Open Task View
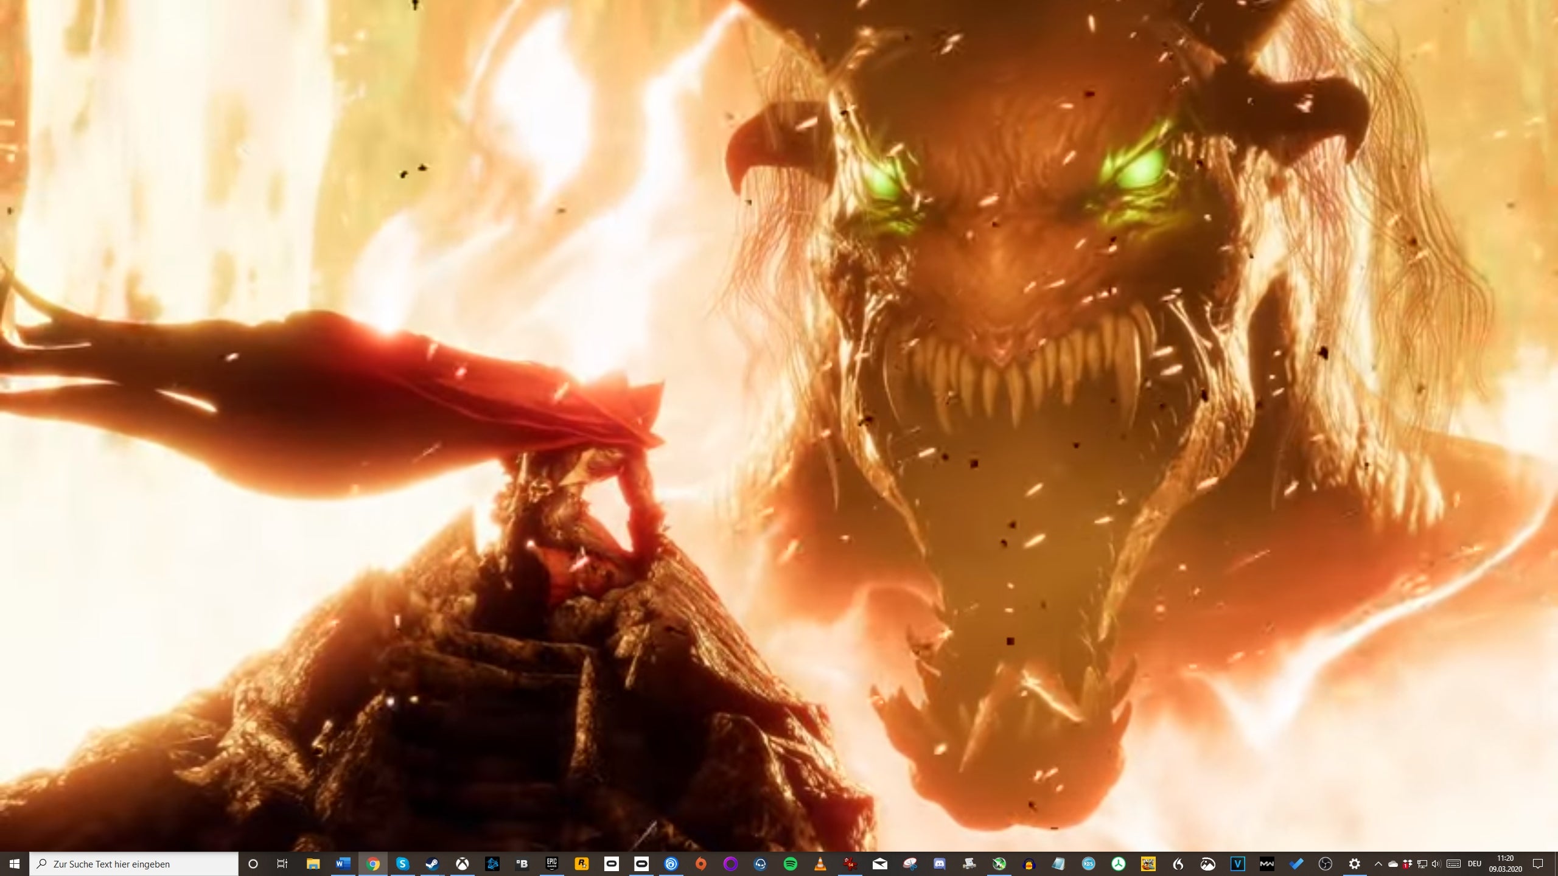Screen dimensions: 1558x876 click(282, 864)
